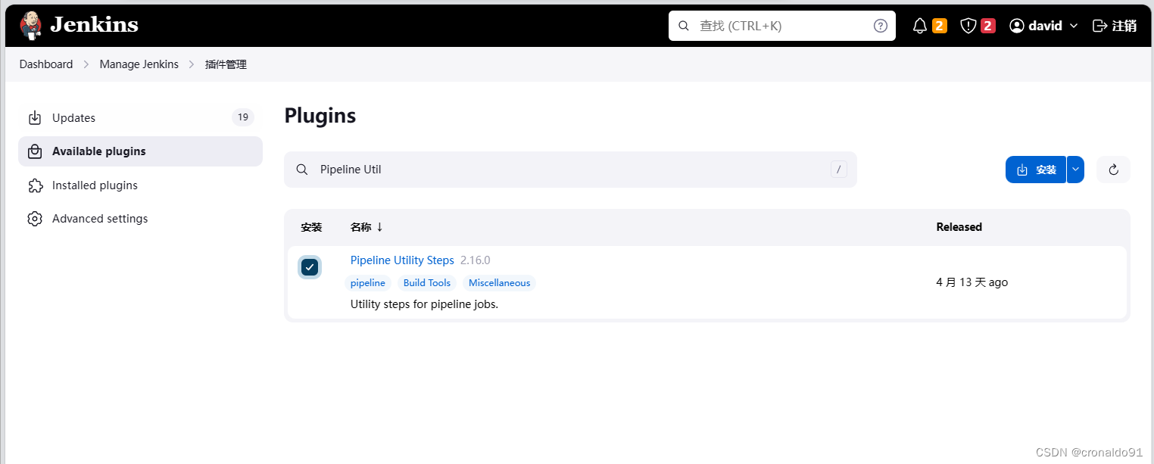
Task: Open the Updates sidebar item
Action: (x=140, y=117)
